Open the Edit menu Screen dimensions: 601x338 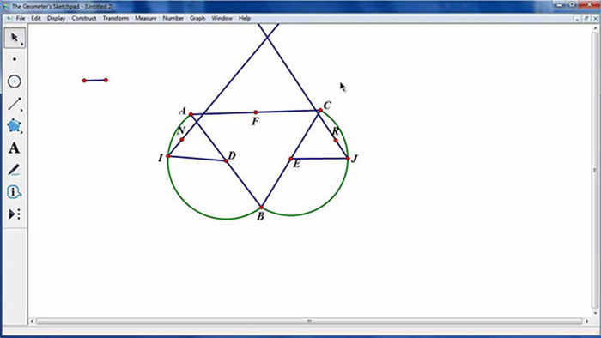click(36, 18)
